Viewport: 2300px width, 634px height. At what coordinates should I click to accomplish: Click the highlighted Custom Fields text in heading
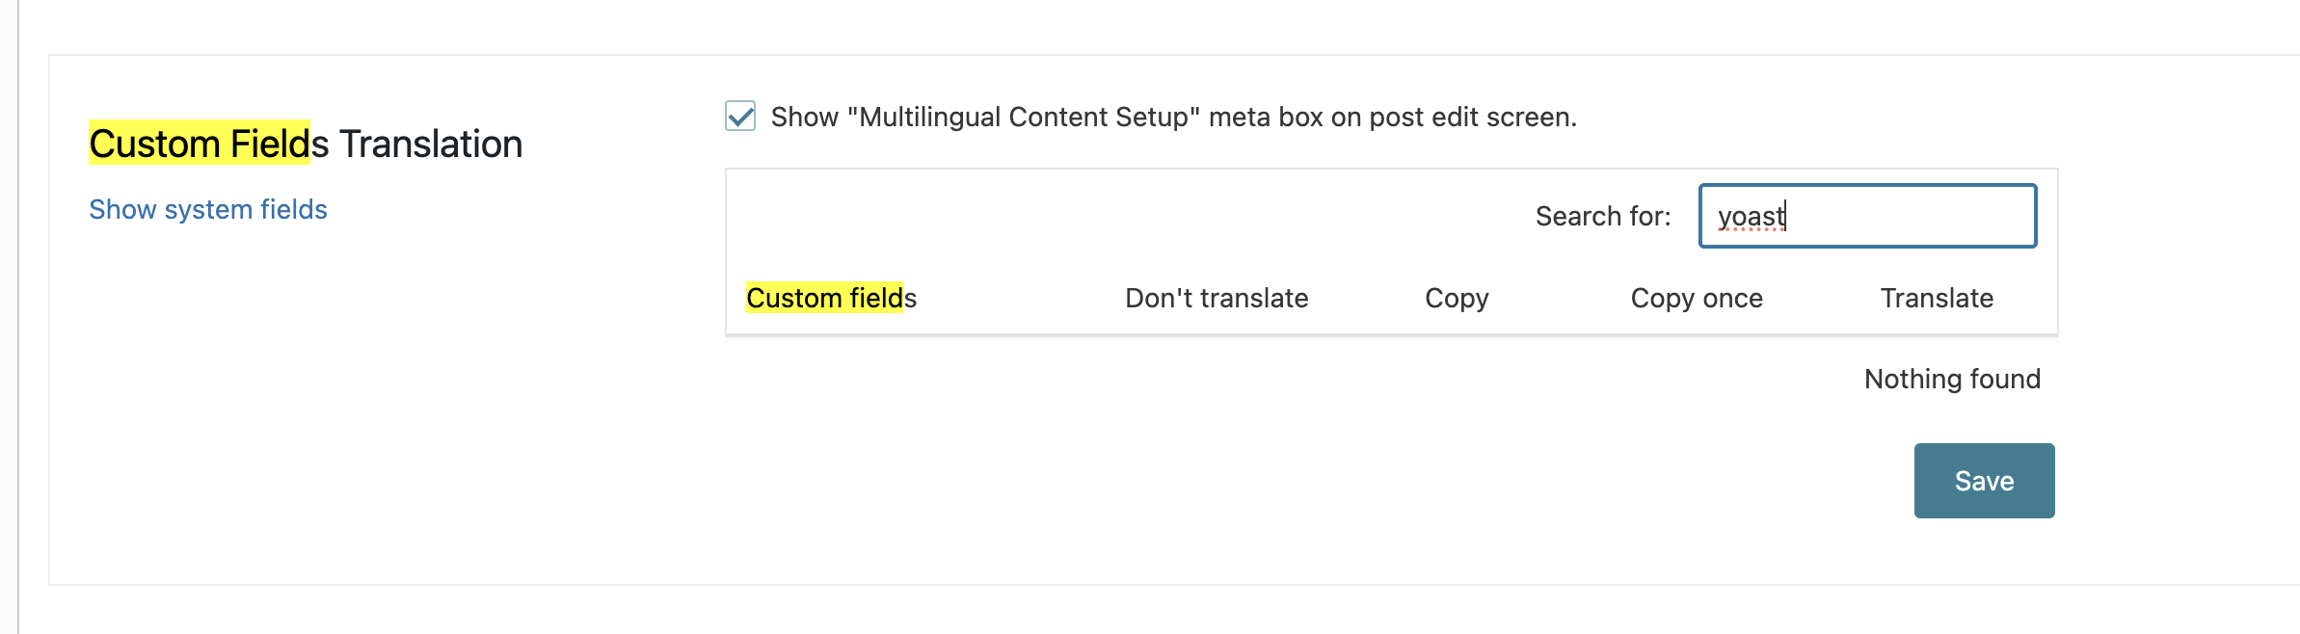coord(200,144)
